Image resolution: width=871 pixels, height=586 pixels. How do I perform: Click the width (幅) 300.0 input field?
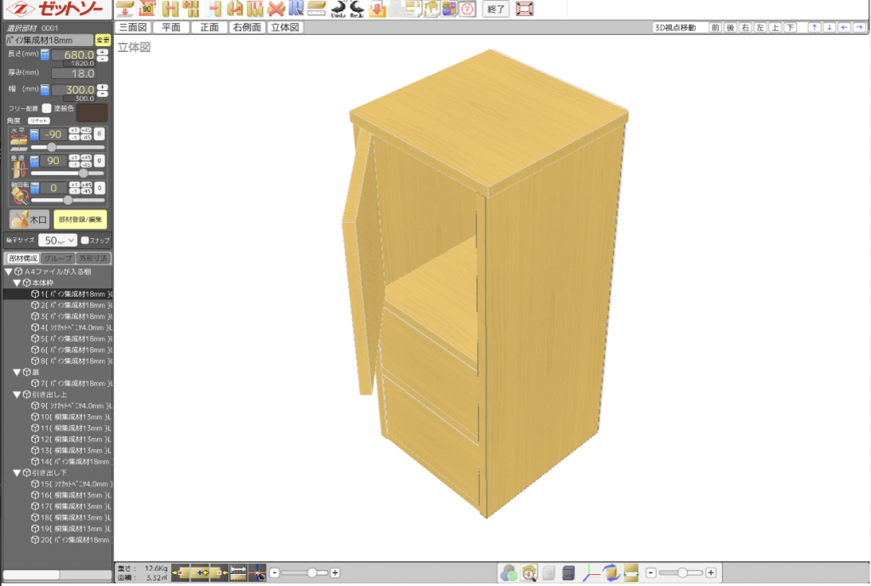(x=73, y=89)
